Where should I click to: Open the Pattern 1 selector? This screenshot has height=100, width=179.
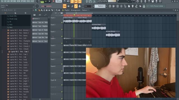coord(100,6)
